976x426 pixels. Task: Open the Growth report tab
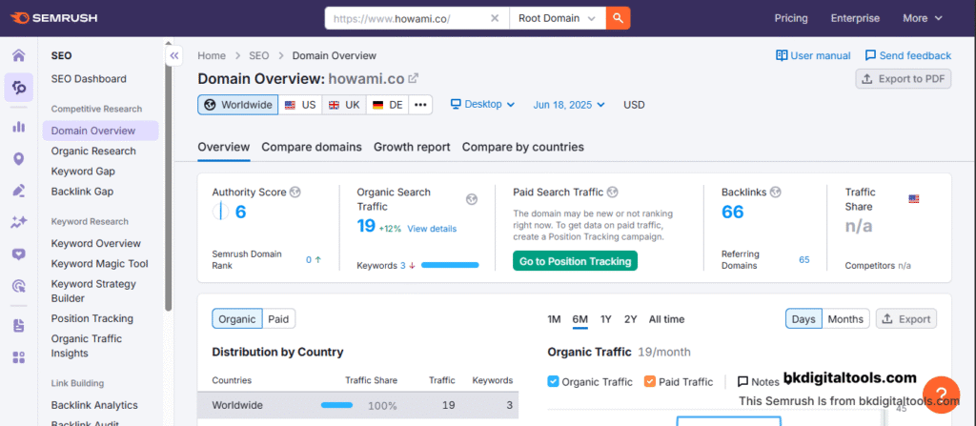[x=412, y=147]
